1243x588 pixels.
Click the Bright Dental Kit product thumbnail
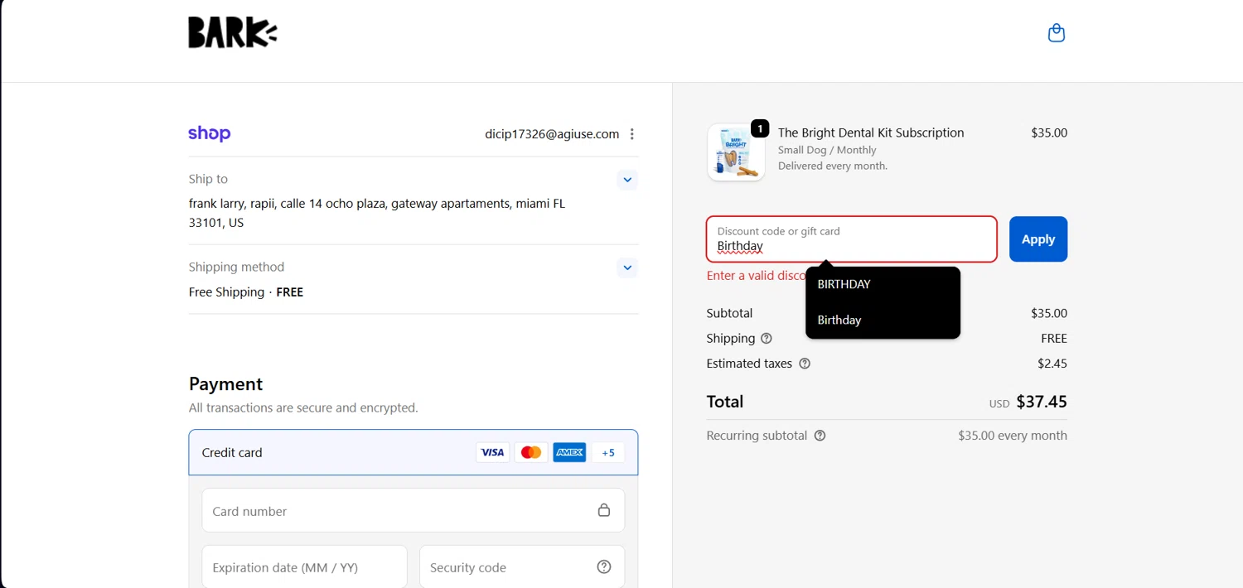point(736,152)
